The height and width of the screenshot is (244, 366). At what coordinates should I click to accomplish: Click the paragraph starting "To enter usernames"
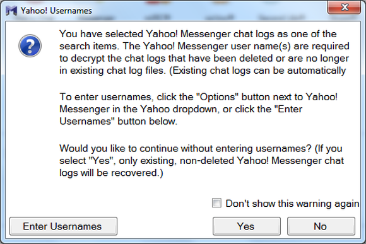pyautogui.click(x=198, y=109)
